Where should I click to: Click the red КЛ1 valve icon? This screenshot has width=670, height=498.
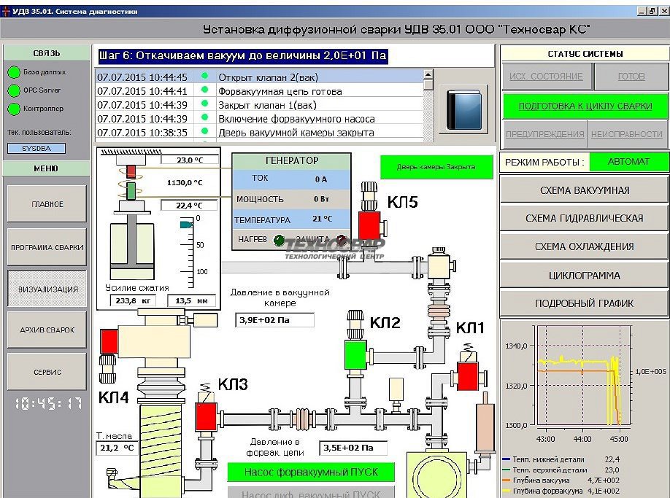467,376
